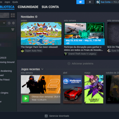Click the Euro Truck game icon
The width and height of the screenshot is (119, 119).
coord(109,51)
